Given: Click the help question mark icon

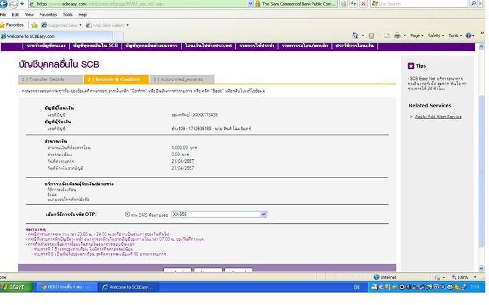Looking at the screenshot, I should pos(468,36).
